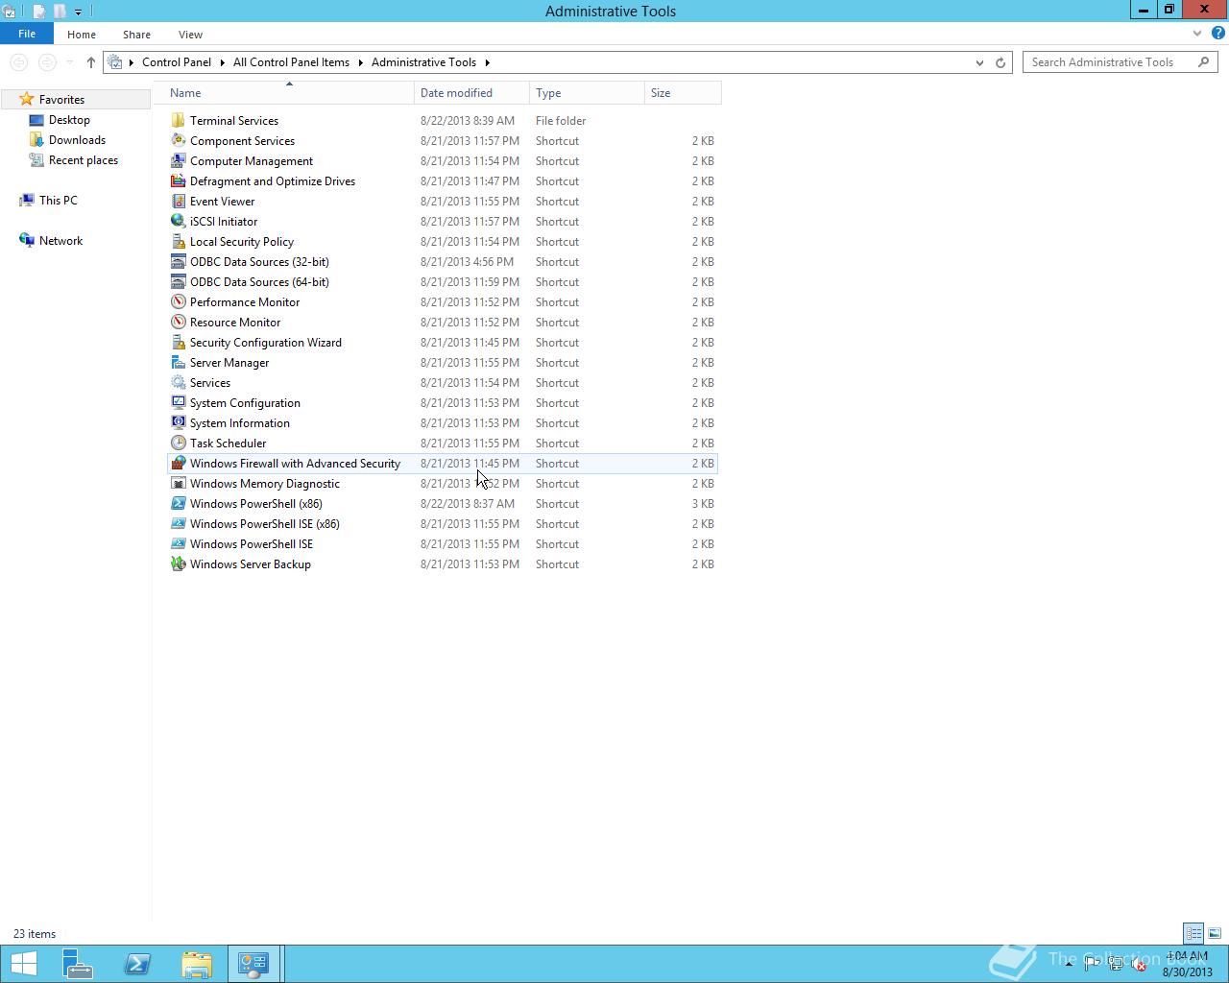Viewport: 1229px width, 983px height.
Task: Select the ODBC Data Sources (32-bit) icon
Action: click(x=178, y=261)
